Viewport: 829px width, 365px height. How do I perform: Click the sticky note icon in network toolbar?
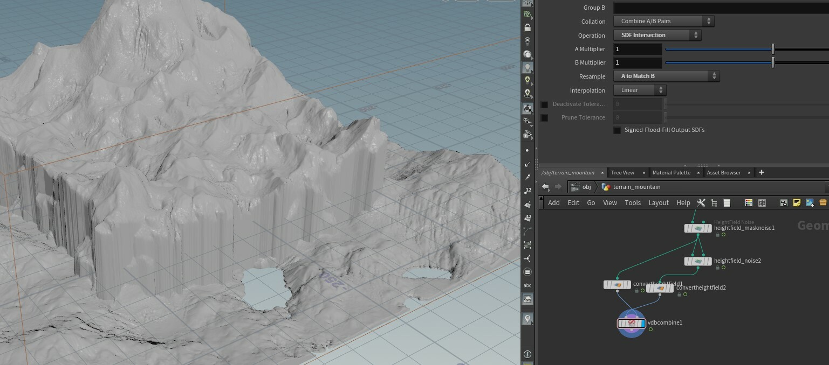tap(797, 203)
